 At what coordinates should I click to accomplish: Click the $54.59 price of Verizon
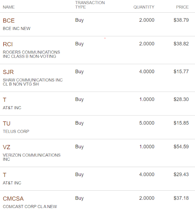[x=181, y=147]
